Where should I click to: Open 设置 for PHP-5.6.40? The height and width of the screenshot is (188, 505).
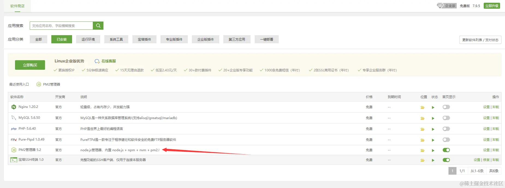pyautogui.click(x=486, y=129)
